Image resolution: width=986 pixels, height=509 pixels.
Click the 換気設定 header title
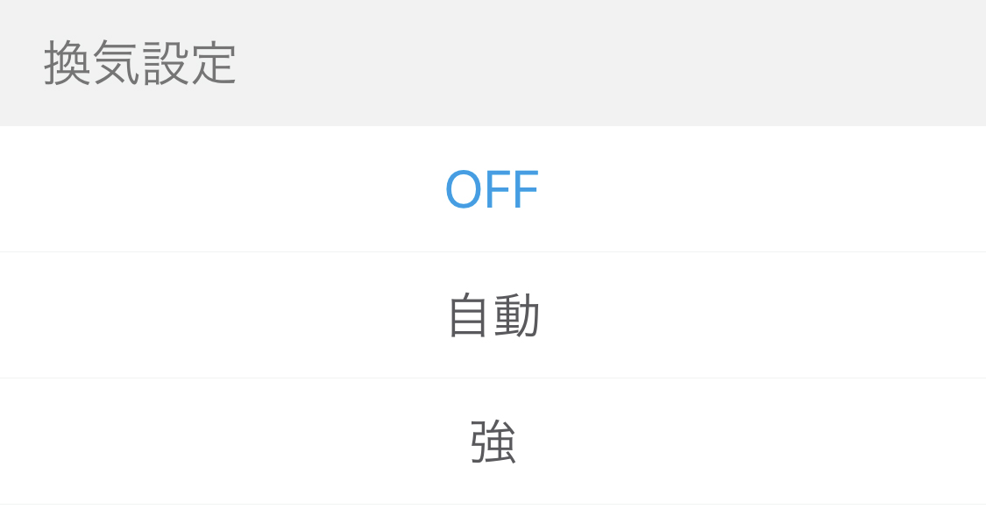[140, 63]
